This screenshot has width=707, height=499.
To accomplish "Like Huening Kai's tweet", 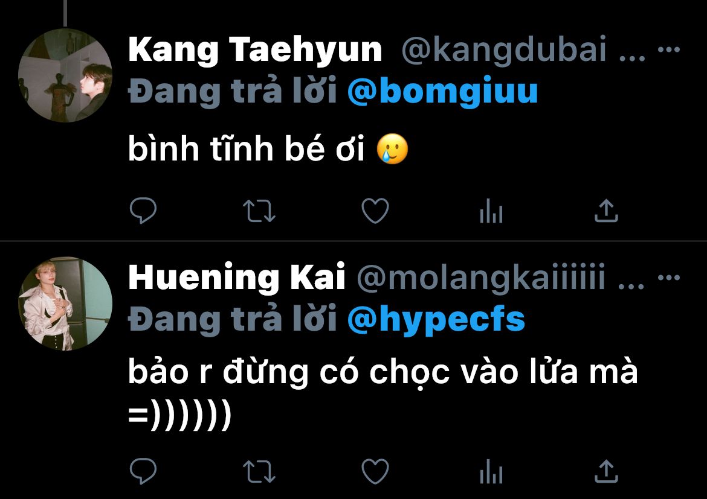I will 375,471.
